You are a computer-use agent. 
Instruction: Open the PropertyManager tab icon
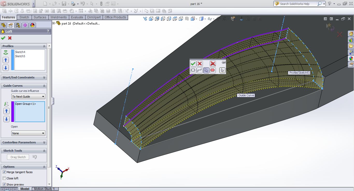pos(10,25)
